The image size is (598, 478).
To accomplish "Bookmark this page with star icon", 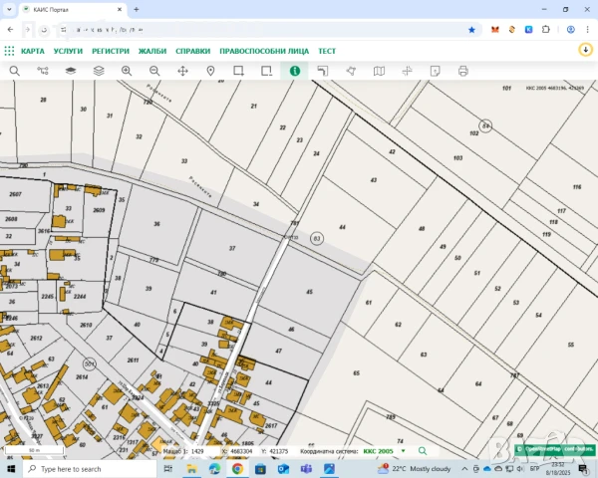I will 471,30.
